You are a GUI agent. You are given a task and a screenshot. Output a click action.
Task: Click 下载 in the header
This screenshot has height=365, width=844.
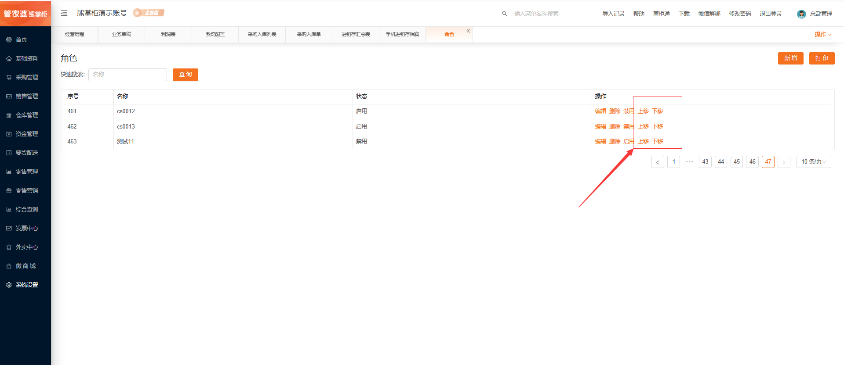[x=684, y=14]
